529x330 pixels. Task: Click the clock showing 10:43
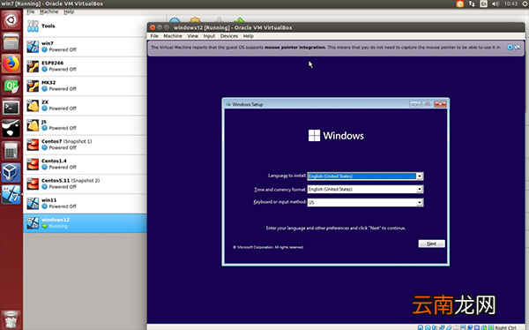510,4
